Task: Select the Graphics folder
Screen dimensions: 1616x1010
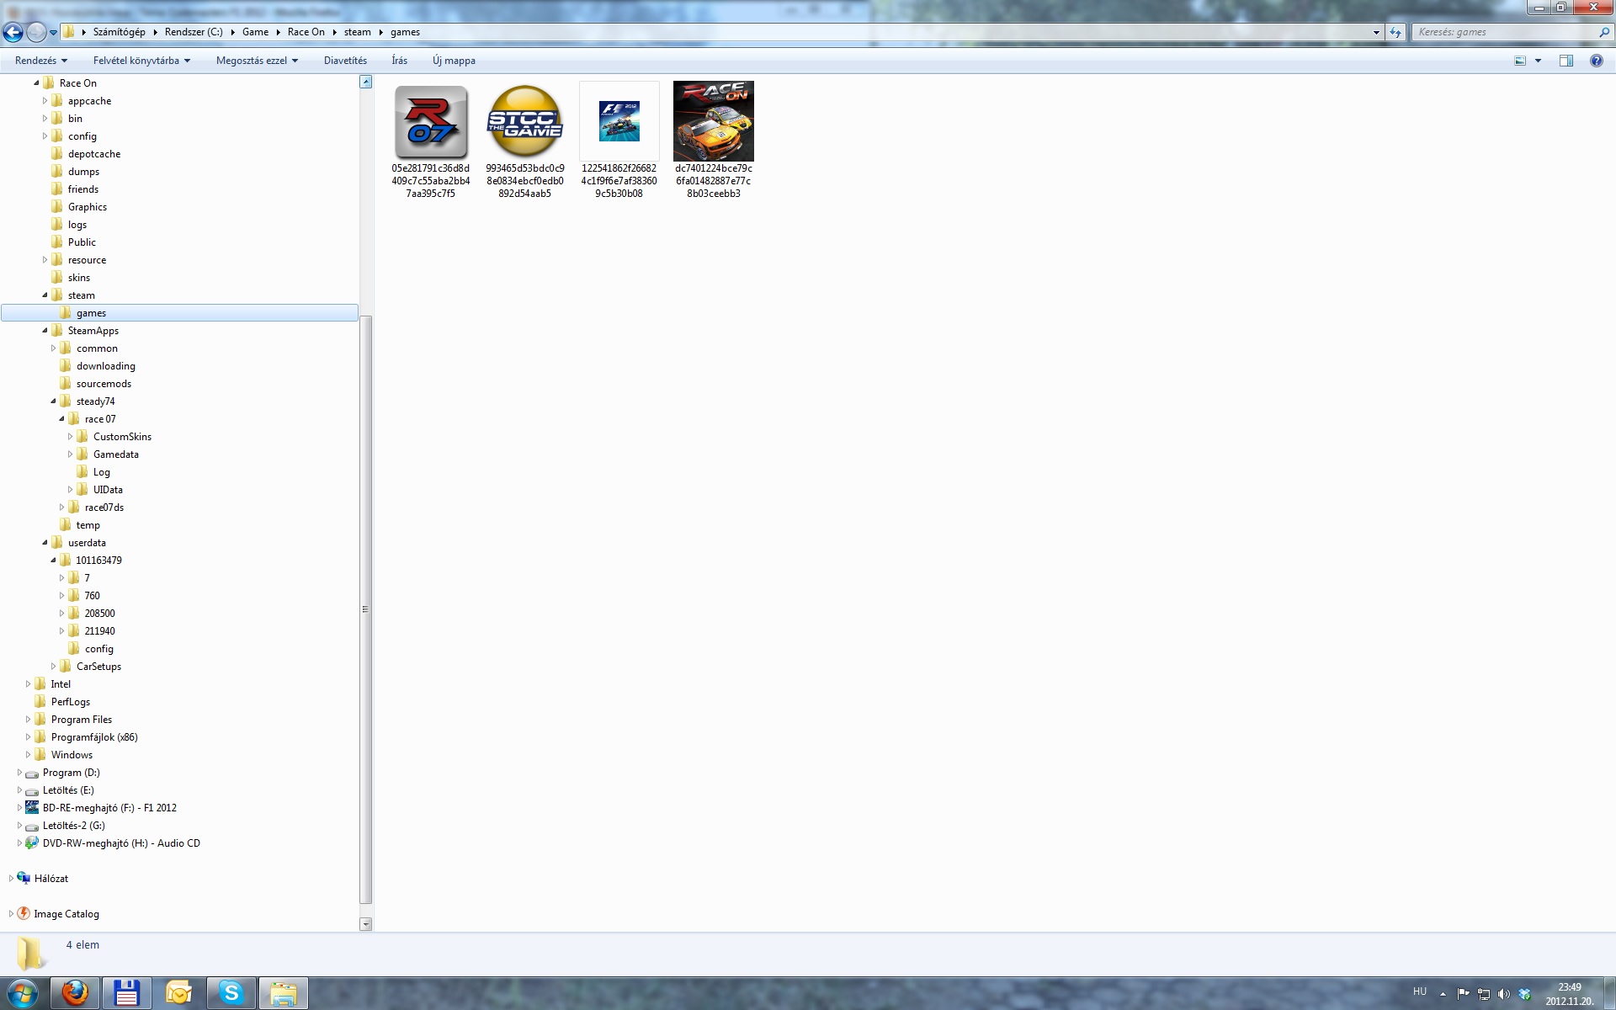Action: tap(87, 206)
